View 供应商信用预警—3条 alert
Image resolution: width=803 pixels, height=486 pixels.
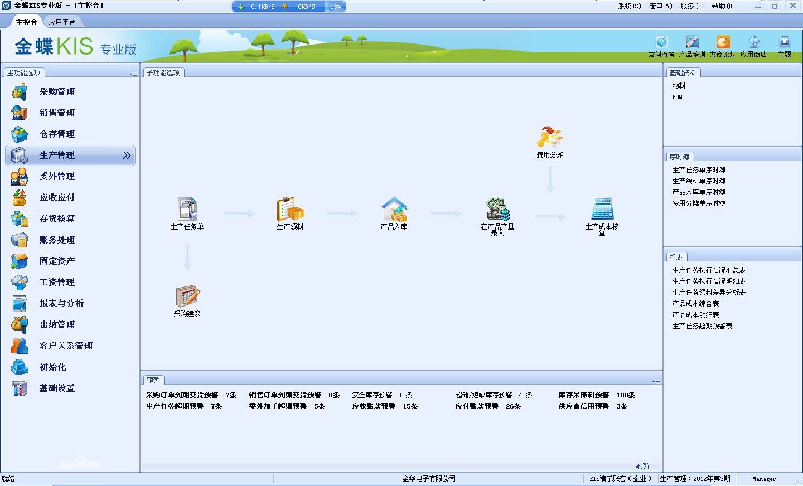(593, 406)
